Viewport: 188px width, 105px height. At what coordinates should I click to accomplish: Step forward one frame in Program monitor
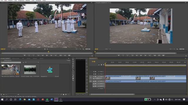point(145,55)
